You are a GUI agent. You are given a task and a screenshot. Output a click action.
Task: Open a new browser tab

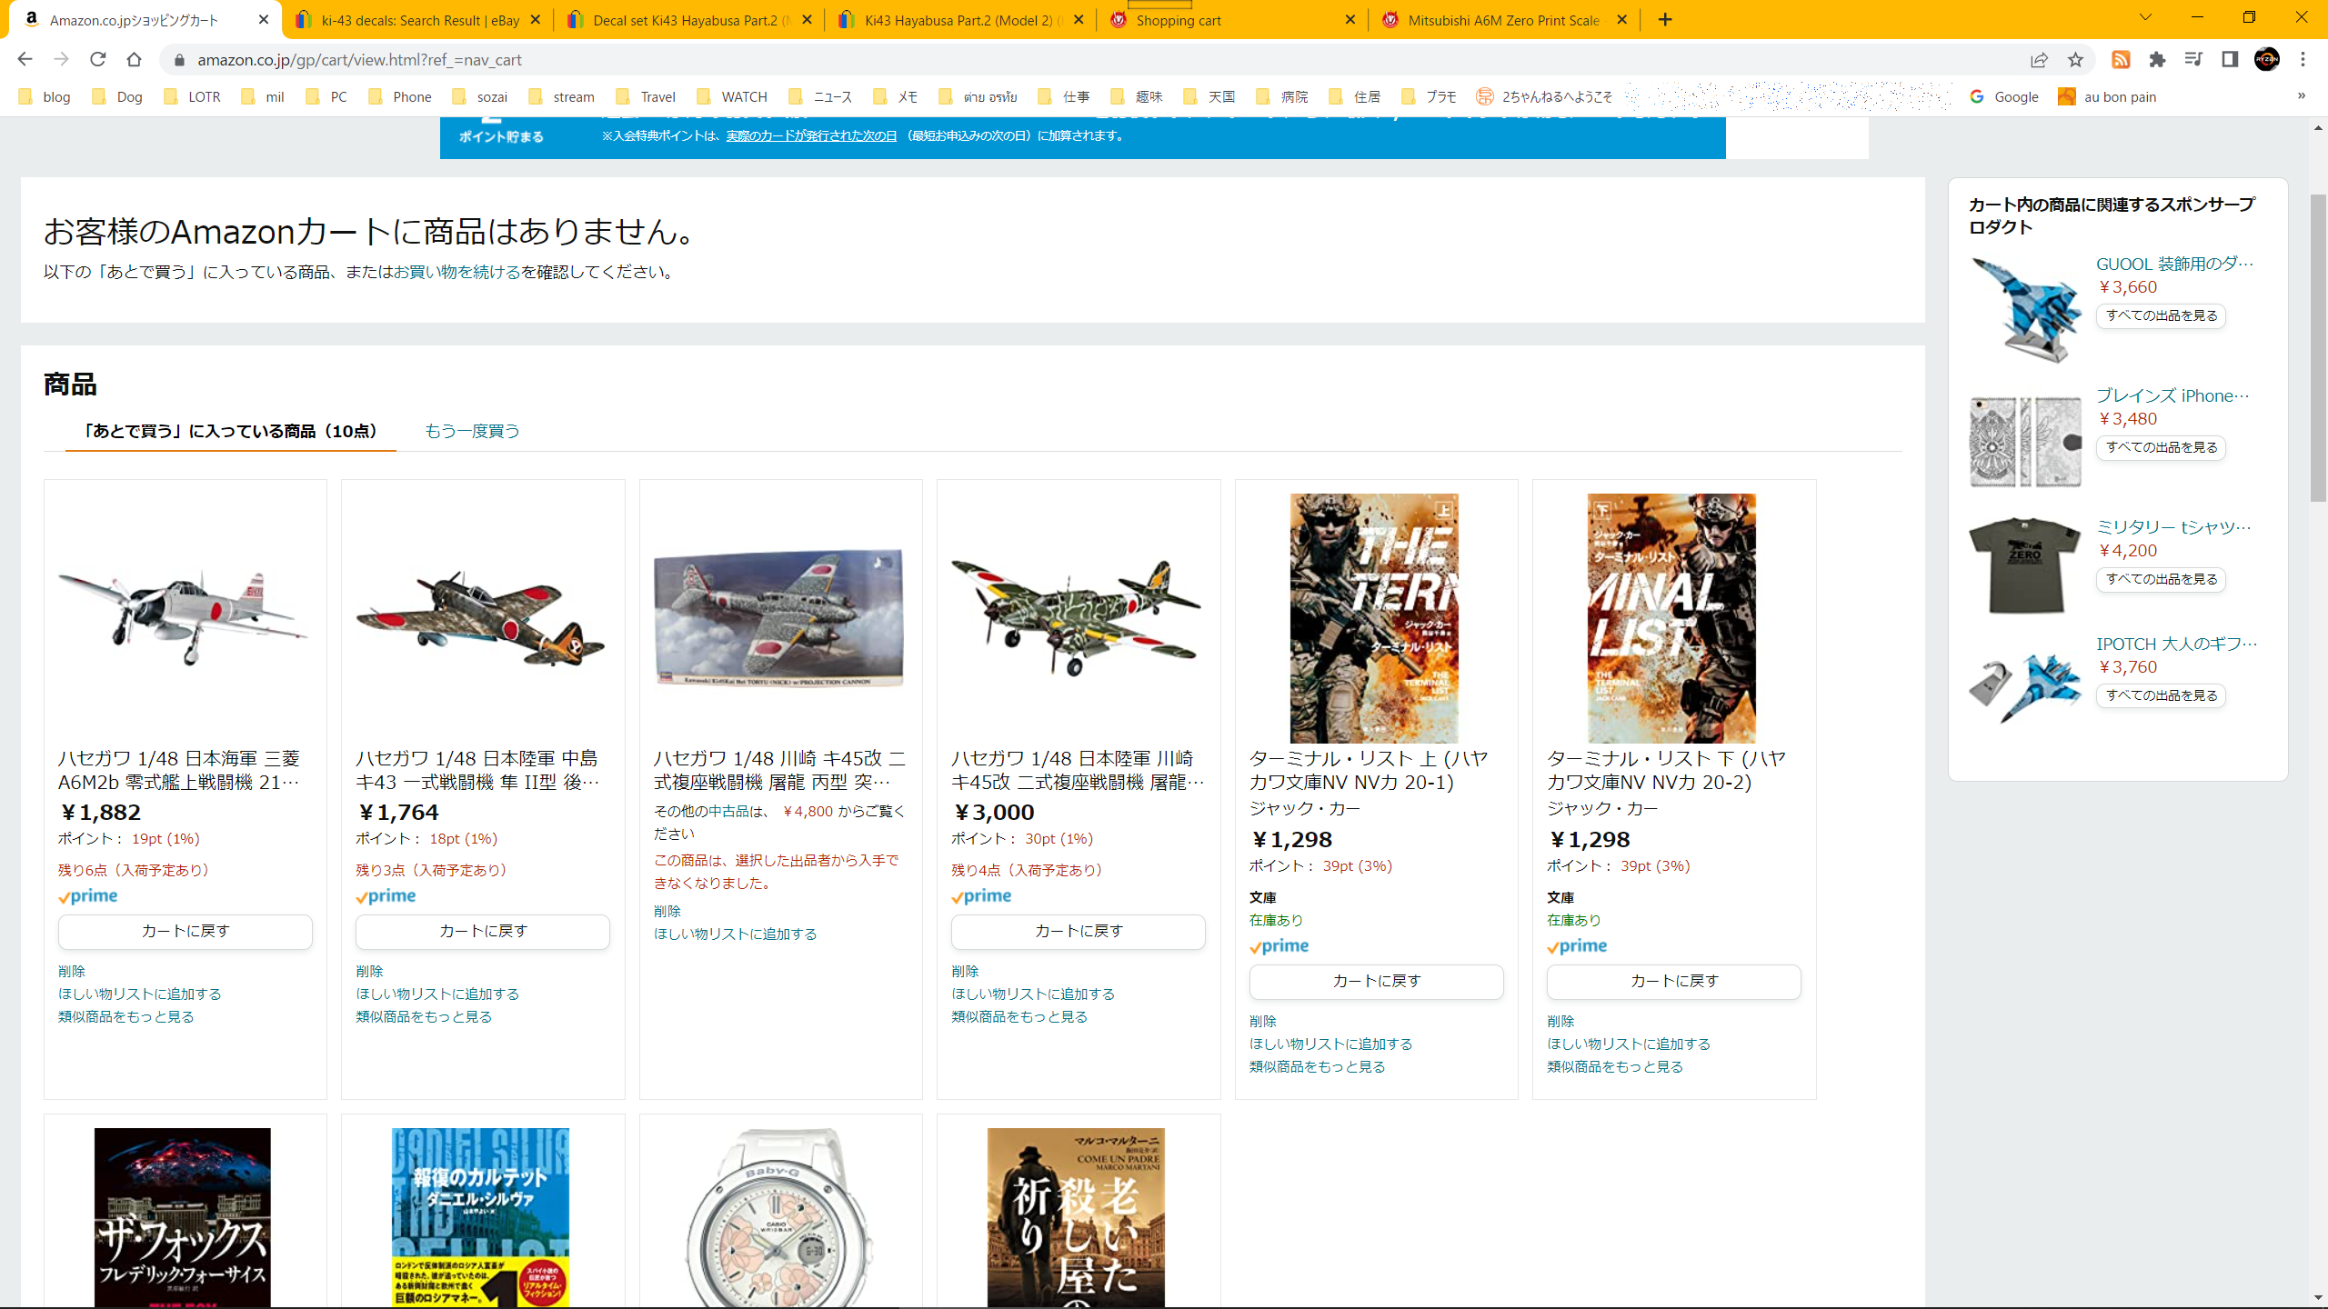[1665, 19]
